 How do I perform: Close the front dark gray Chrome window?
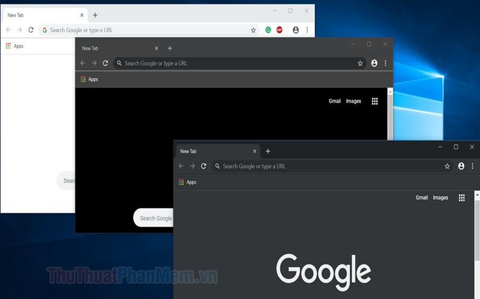[x=472, y=147]
